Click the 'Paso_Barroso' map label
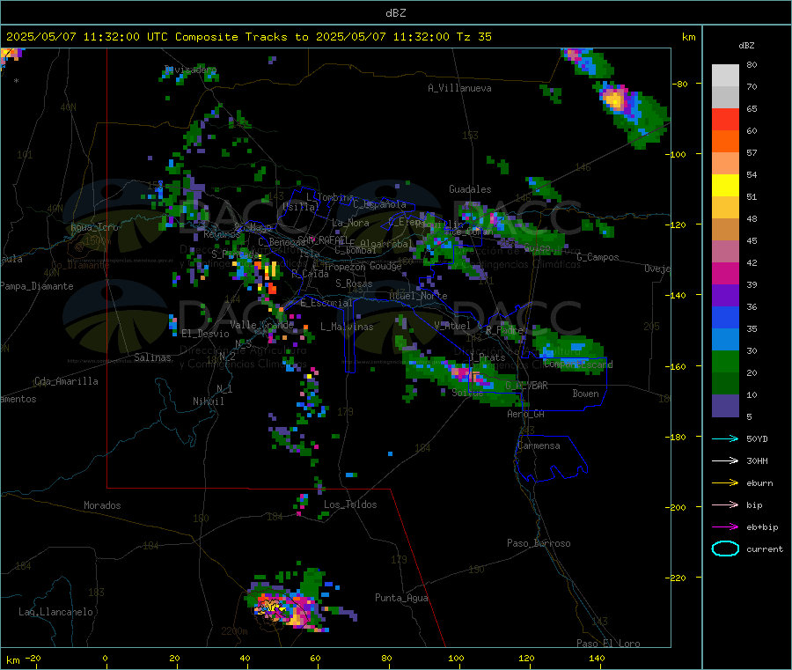The height and width of the screenshot is (670, 792). [539, 543]
